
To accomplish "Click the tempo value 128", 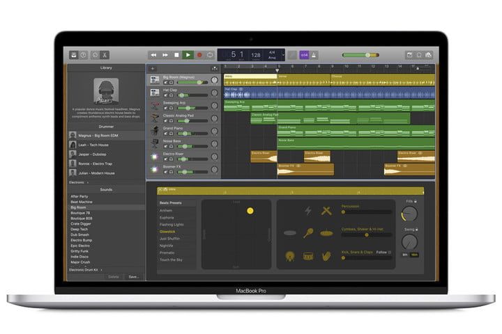I will [255, 55].
